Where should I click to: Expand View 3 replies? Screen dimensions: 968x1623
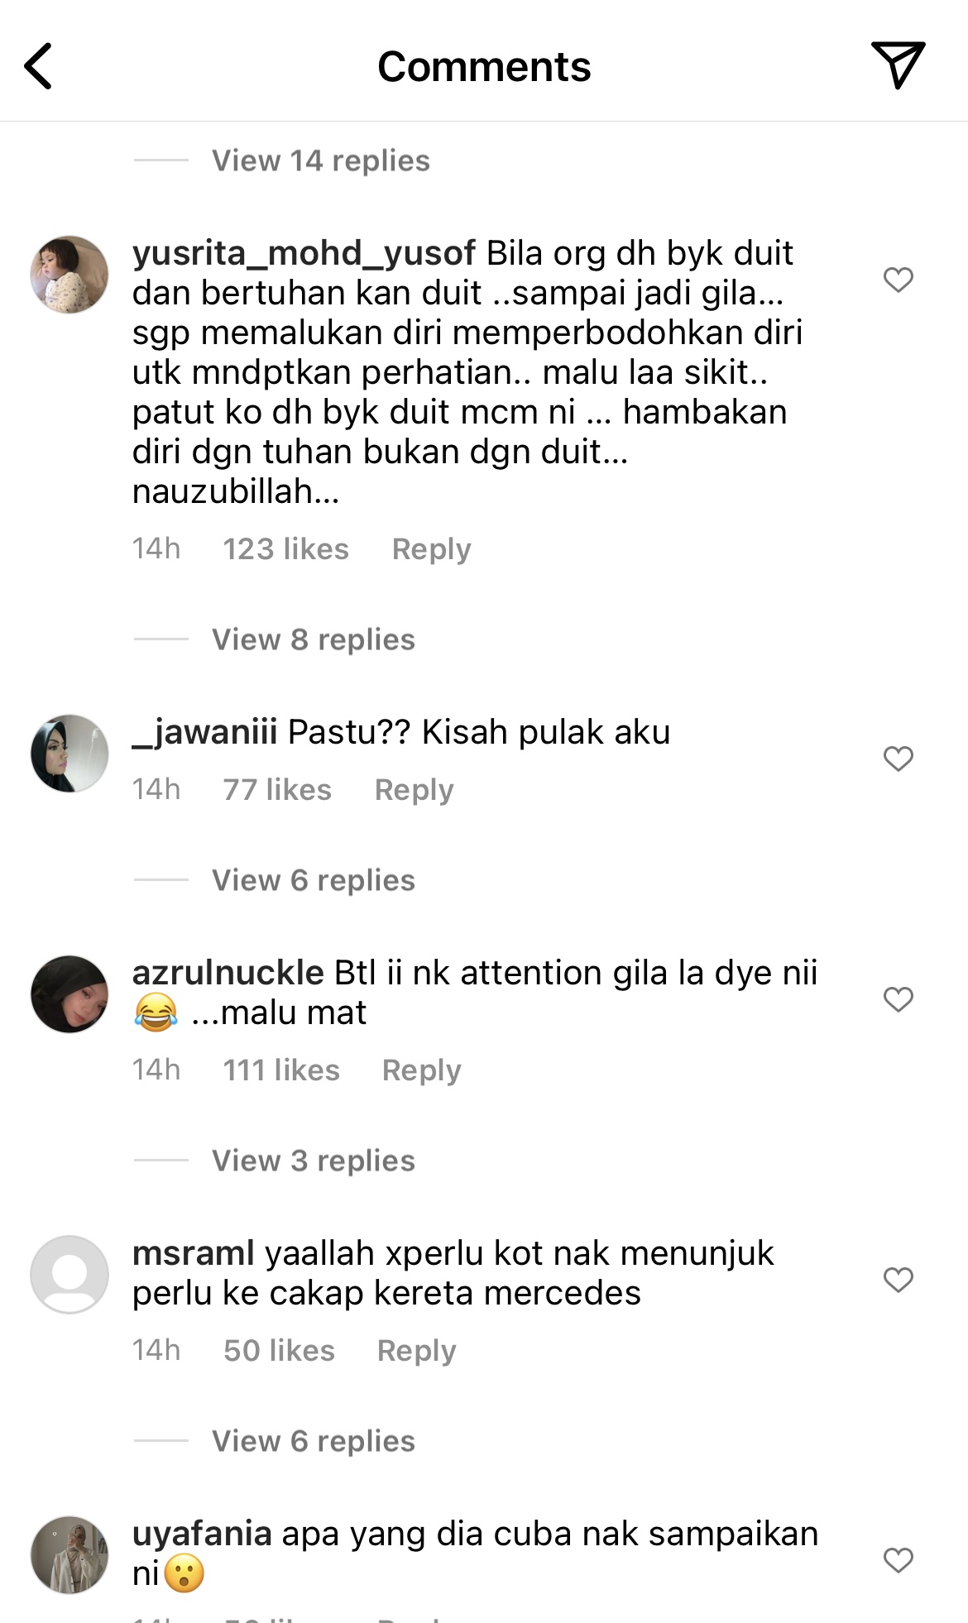(x=314, y=1161)
